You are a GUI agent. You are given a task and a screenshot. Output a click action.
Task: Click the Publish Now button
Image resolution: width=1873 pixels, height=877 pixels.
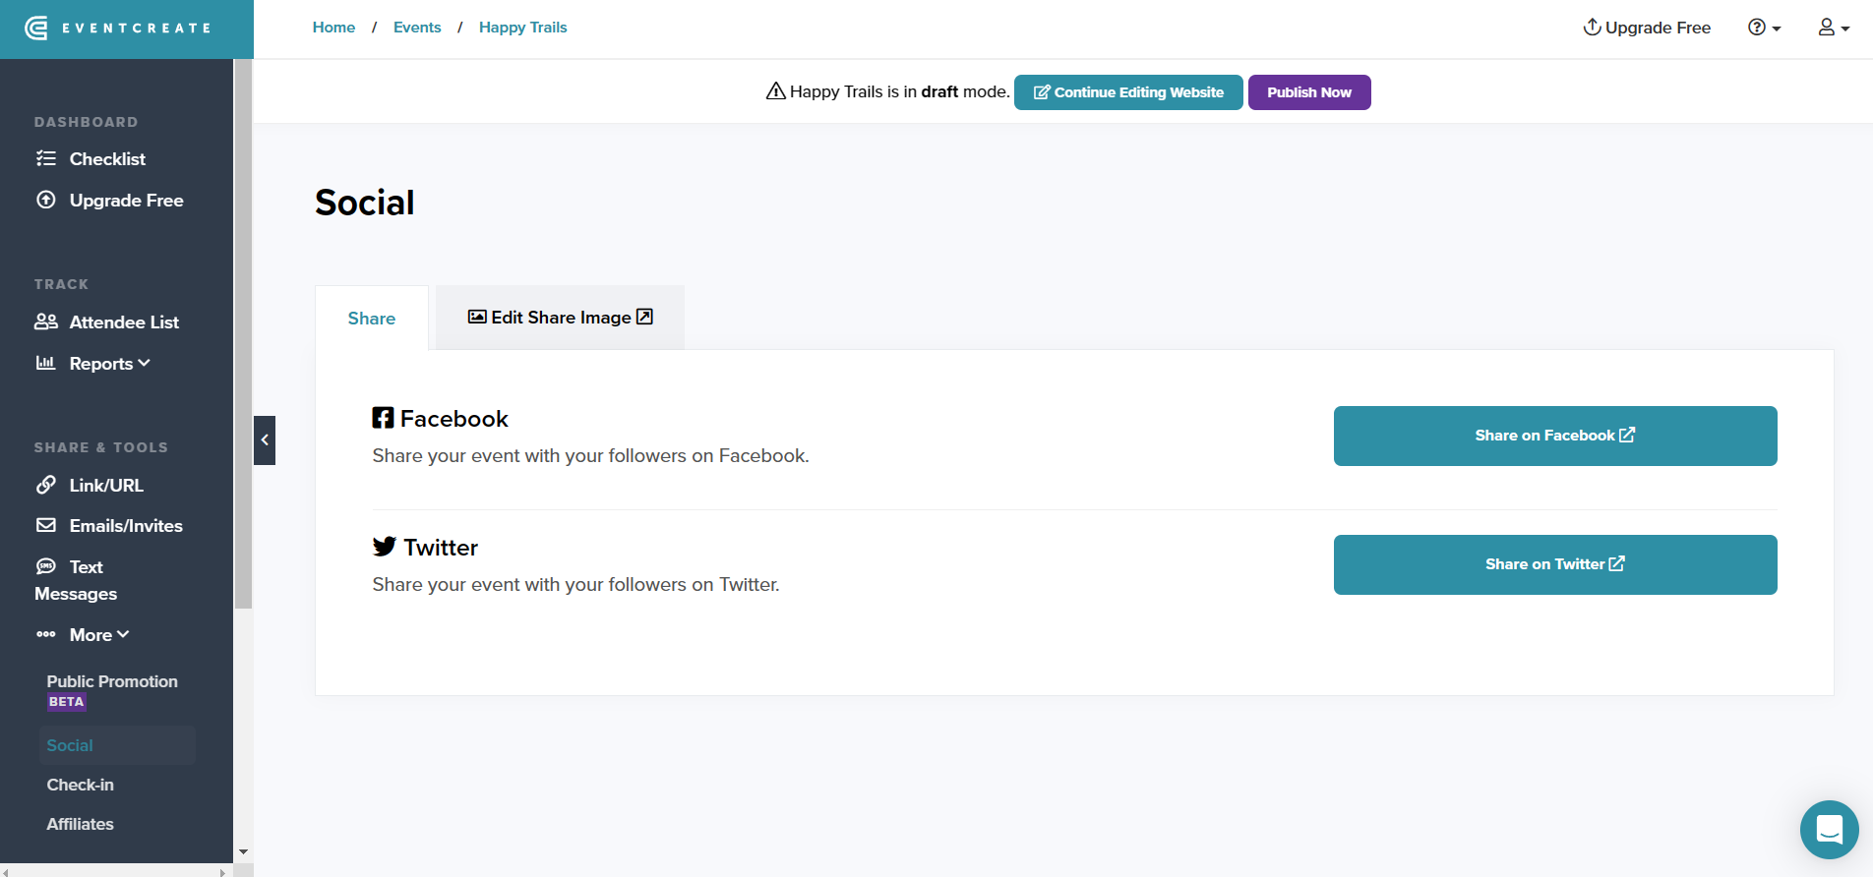pyautogui.click(x=1308, y=92)
